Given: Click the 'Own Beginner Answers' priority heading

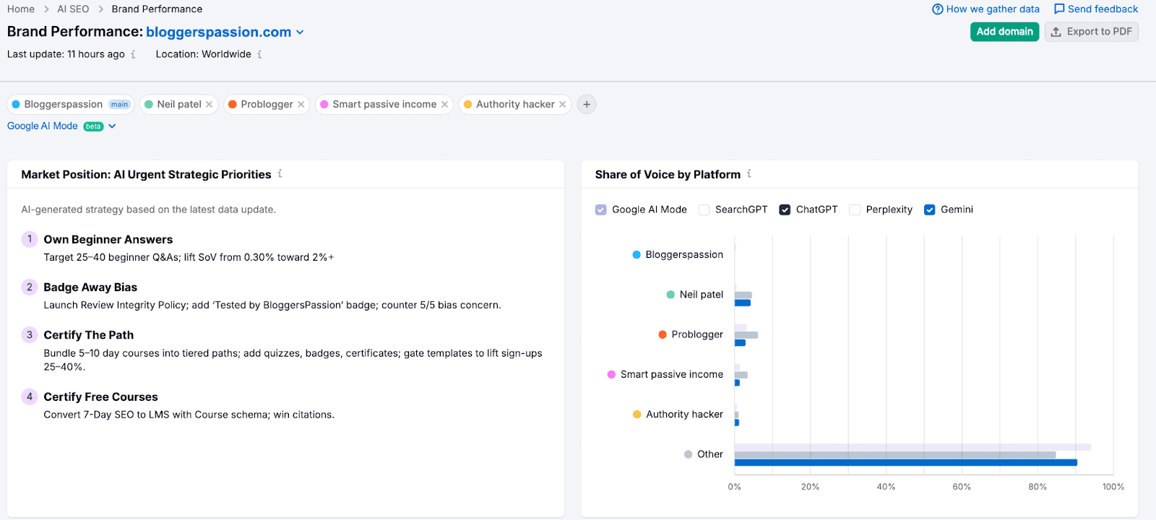Looking at the screenshot, I should [108, 240].
